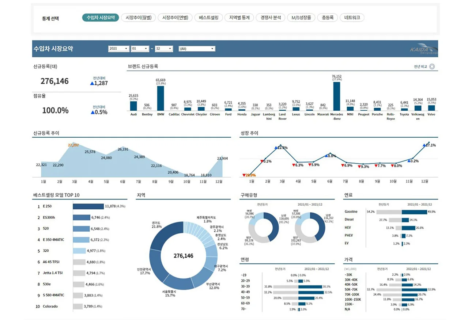468x320 pixels.
Task: Click the blue up marker at 22.5%
Action: [276, 148]
